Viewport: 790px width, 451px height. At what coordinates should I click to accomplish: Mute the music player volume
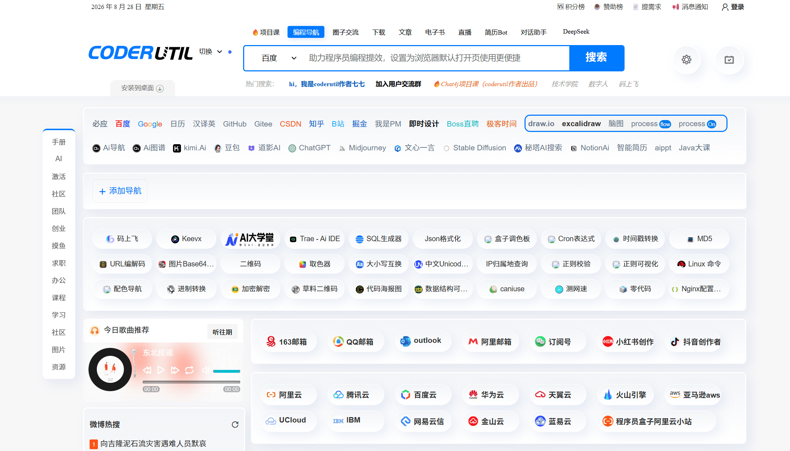[206, 370]
